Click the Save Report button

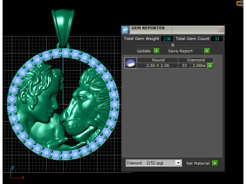click(x=186, y=51)
